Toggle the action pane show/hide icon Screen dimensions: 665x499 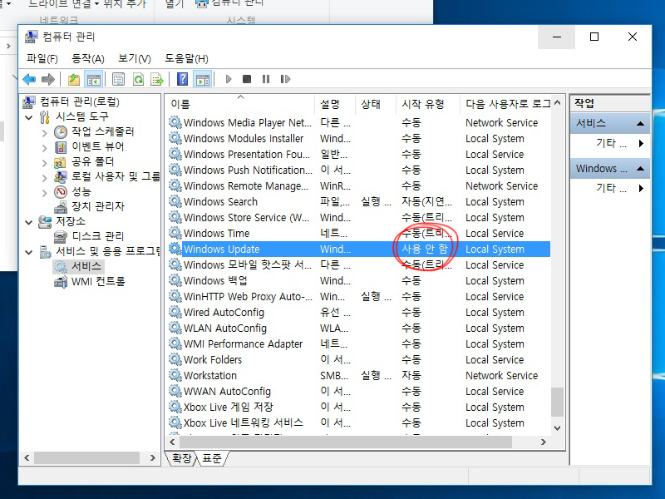pyautogui.click(x=203, y=79)
